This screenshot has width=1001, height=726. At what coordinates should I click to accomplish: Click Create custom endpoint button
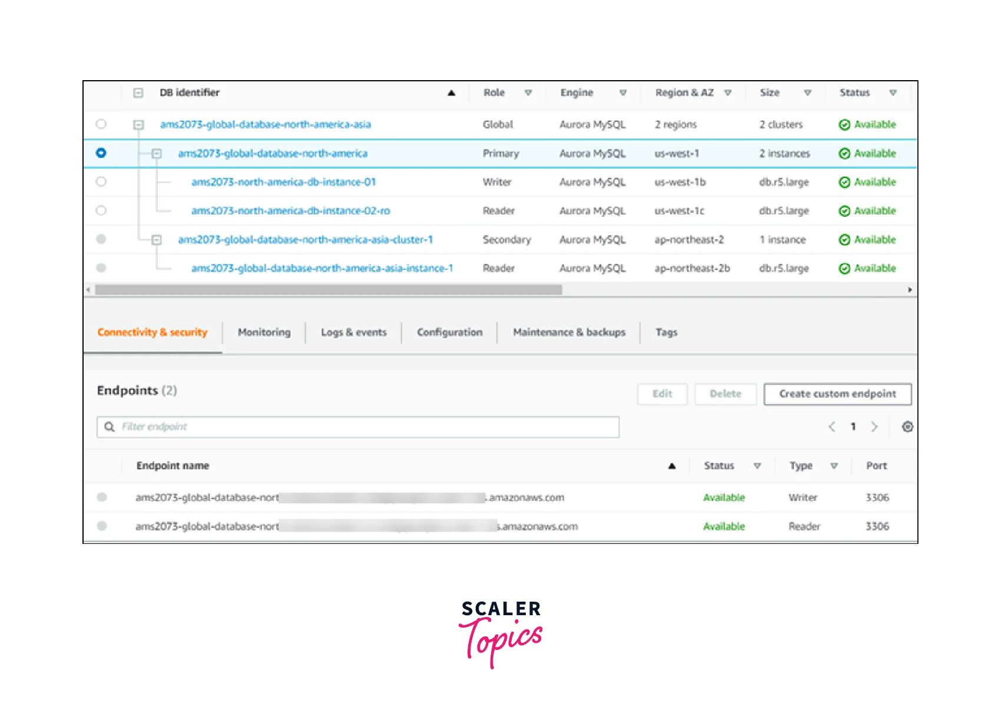(837, 394)
